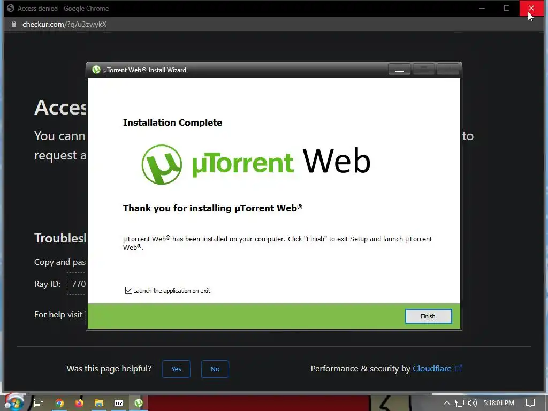Screen dimensions: 548x411
Task: Open the Windows Start menu
Action: [x=14, y=402]
